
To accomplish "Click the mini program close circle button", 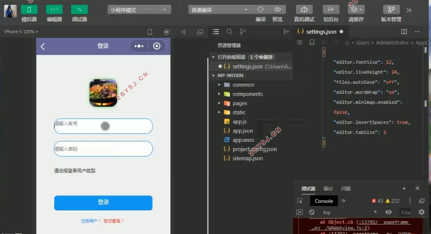I will [x=157, y=46].
